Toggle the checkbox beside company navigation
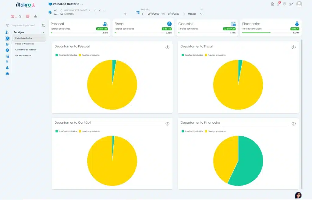Image resolution: width=312 pixels, height=200 pixels. [x=104, y=10]
